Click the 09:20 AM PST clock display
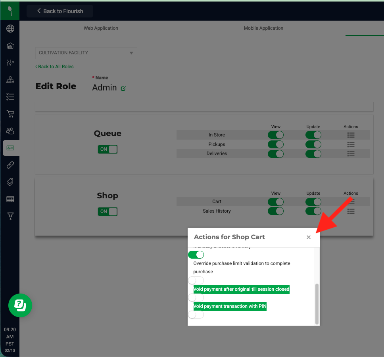 [10, 336]
